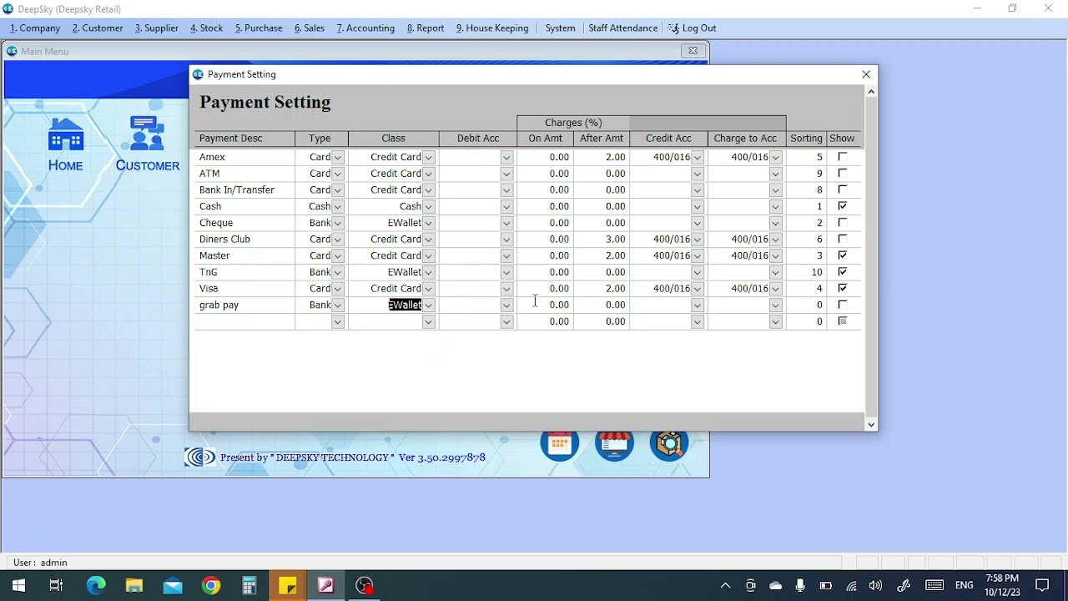Open the 7. Accounting menu
This screenshot has width=1068, height=601.
coord(365,28)
